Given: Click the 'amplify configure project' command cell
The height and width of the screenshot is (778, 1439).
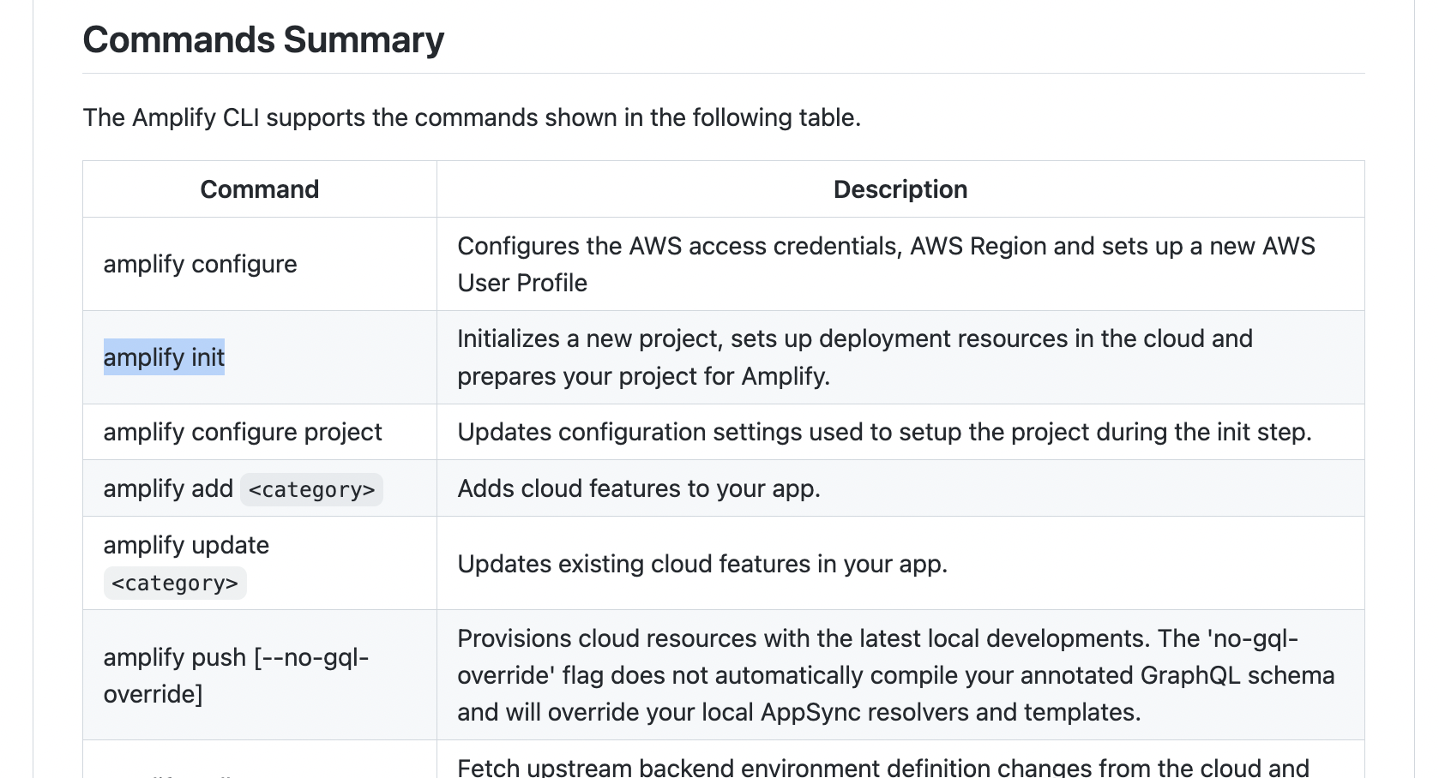Looking at the screenshot, I should (x=260, y=432).
